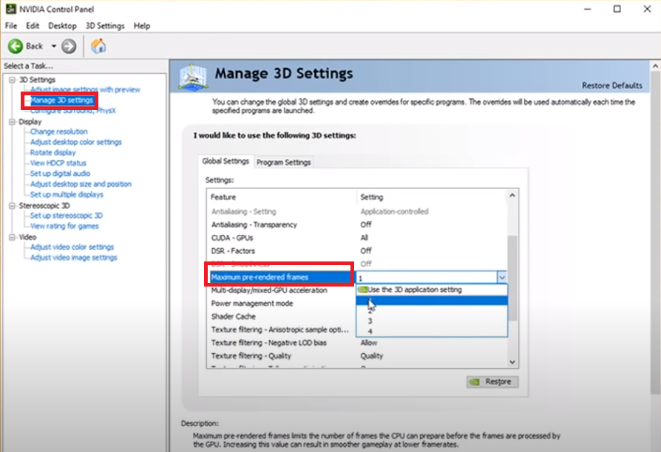Click the settings list scrollbar thumb
Screen dimensions: 661x452
click(x=512, y=278)
